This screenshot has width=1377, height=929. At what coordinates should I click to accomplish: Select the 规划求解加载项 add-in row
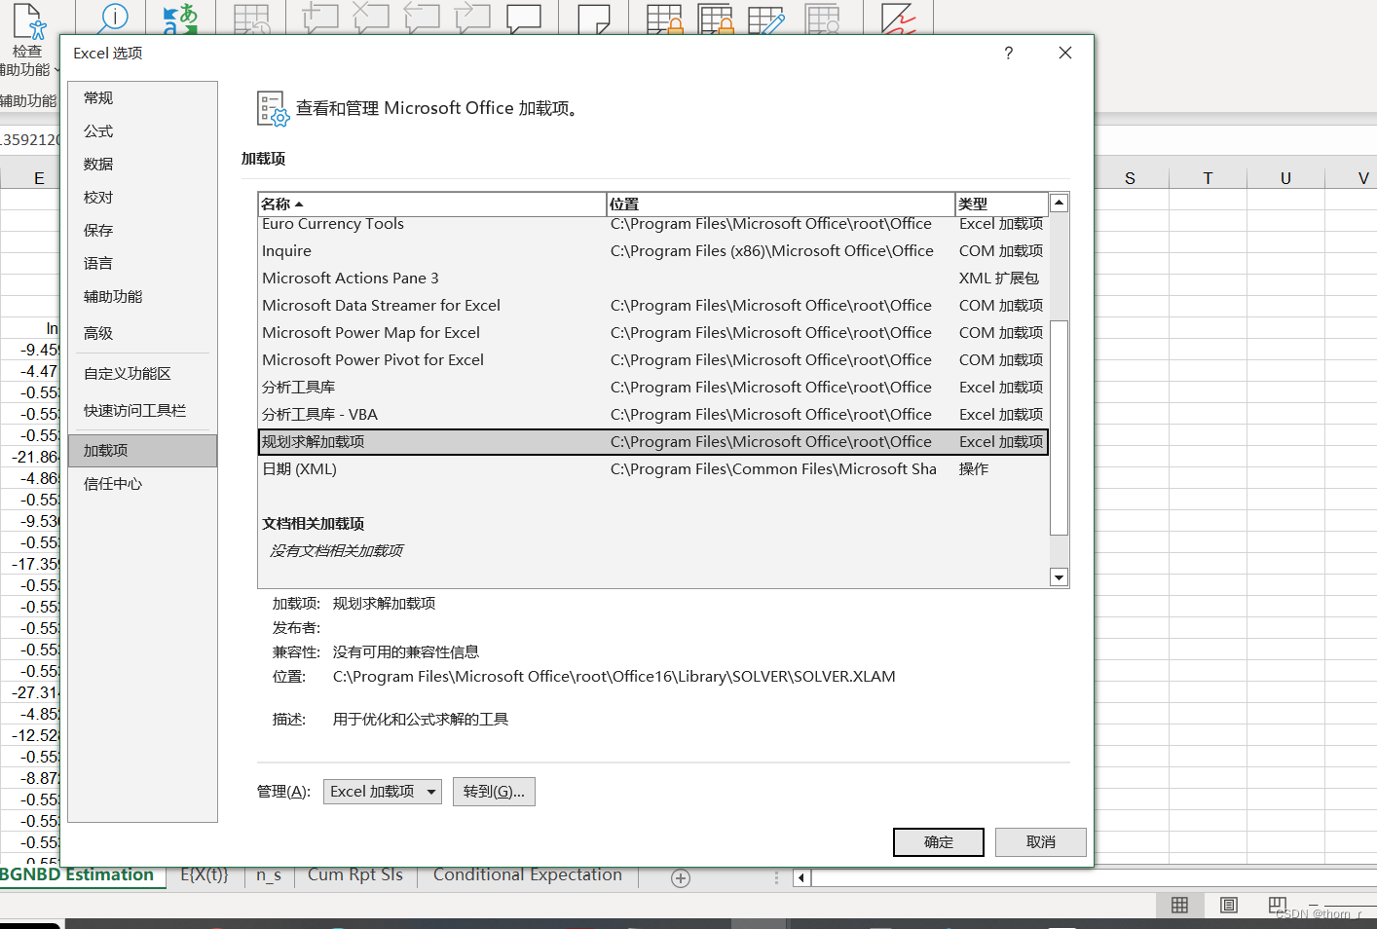point(653,442)
